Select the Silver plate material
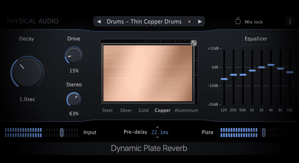This screenshot has height=163, width=299. (x=126, y=110)
